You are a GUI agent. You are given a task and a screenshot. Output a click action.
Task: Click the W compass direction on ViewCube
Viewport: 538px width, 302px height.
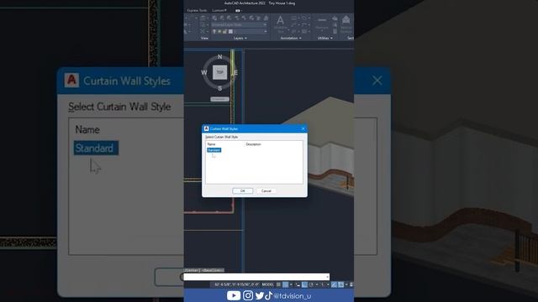coord(204,73)
